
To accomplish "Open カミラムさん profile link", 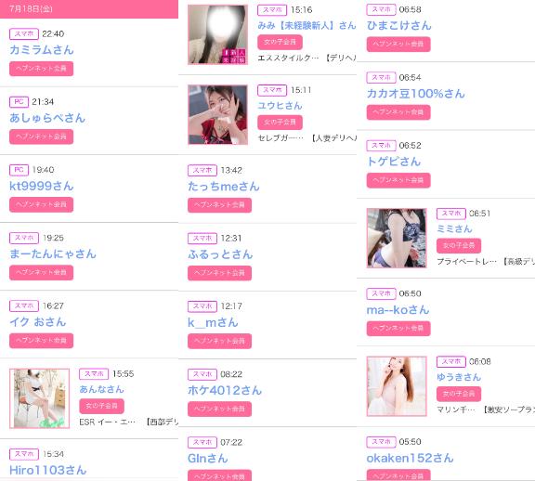I will point(42,50).
